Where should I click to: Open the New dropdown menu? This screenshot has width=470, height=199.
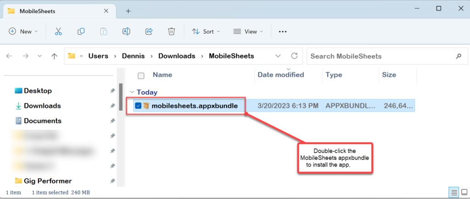[x=23, y=32]
